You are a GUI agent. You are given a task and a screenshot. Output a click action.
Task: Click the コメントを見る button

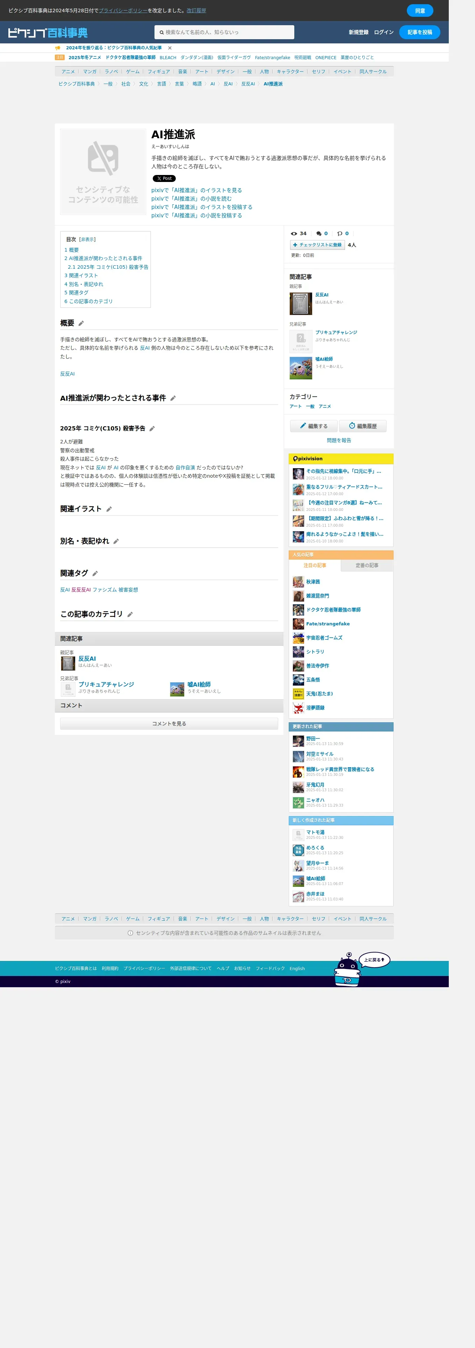point(169,724)
